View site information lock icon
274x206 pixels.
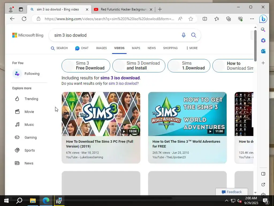pyautogui.click(x=39, y=19)
